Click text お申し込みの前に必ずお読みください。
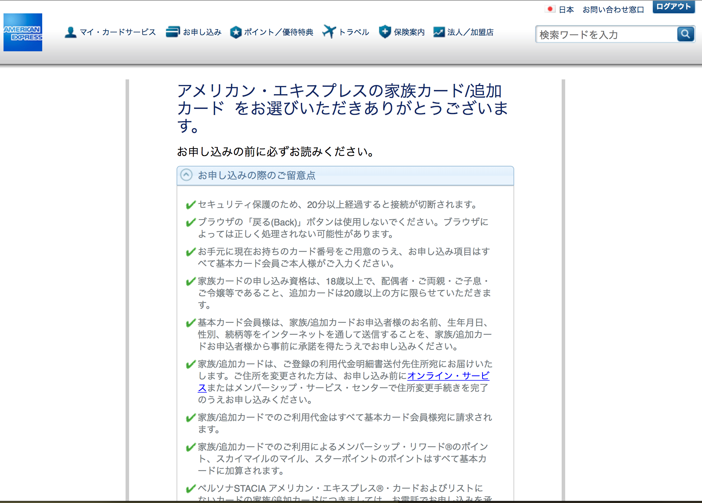 click(275, 152)
